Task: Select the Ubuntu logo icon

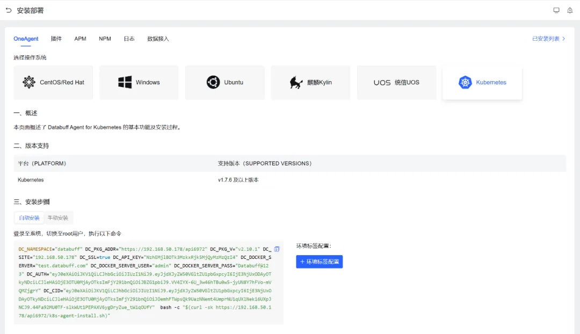Action: point(213,82)
